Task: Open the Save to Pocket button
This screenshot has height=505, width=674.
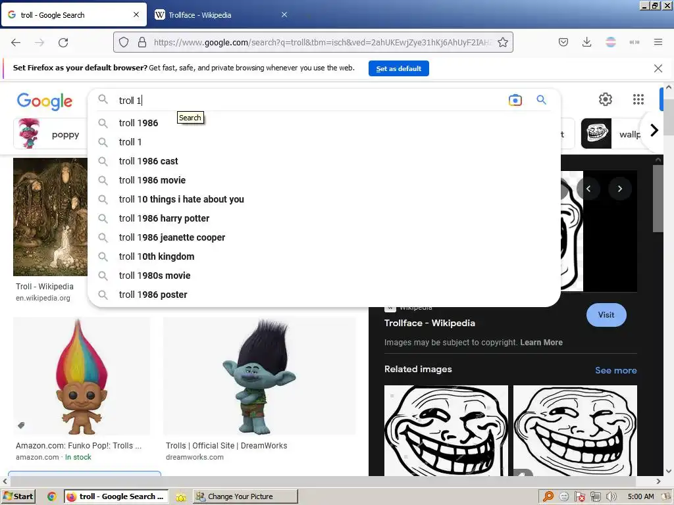Action: tap(563, 42)
